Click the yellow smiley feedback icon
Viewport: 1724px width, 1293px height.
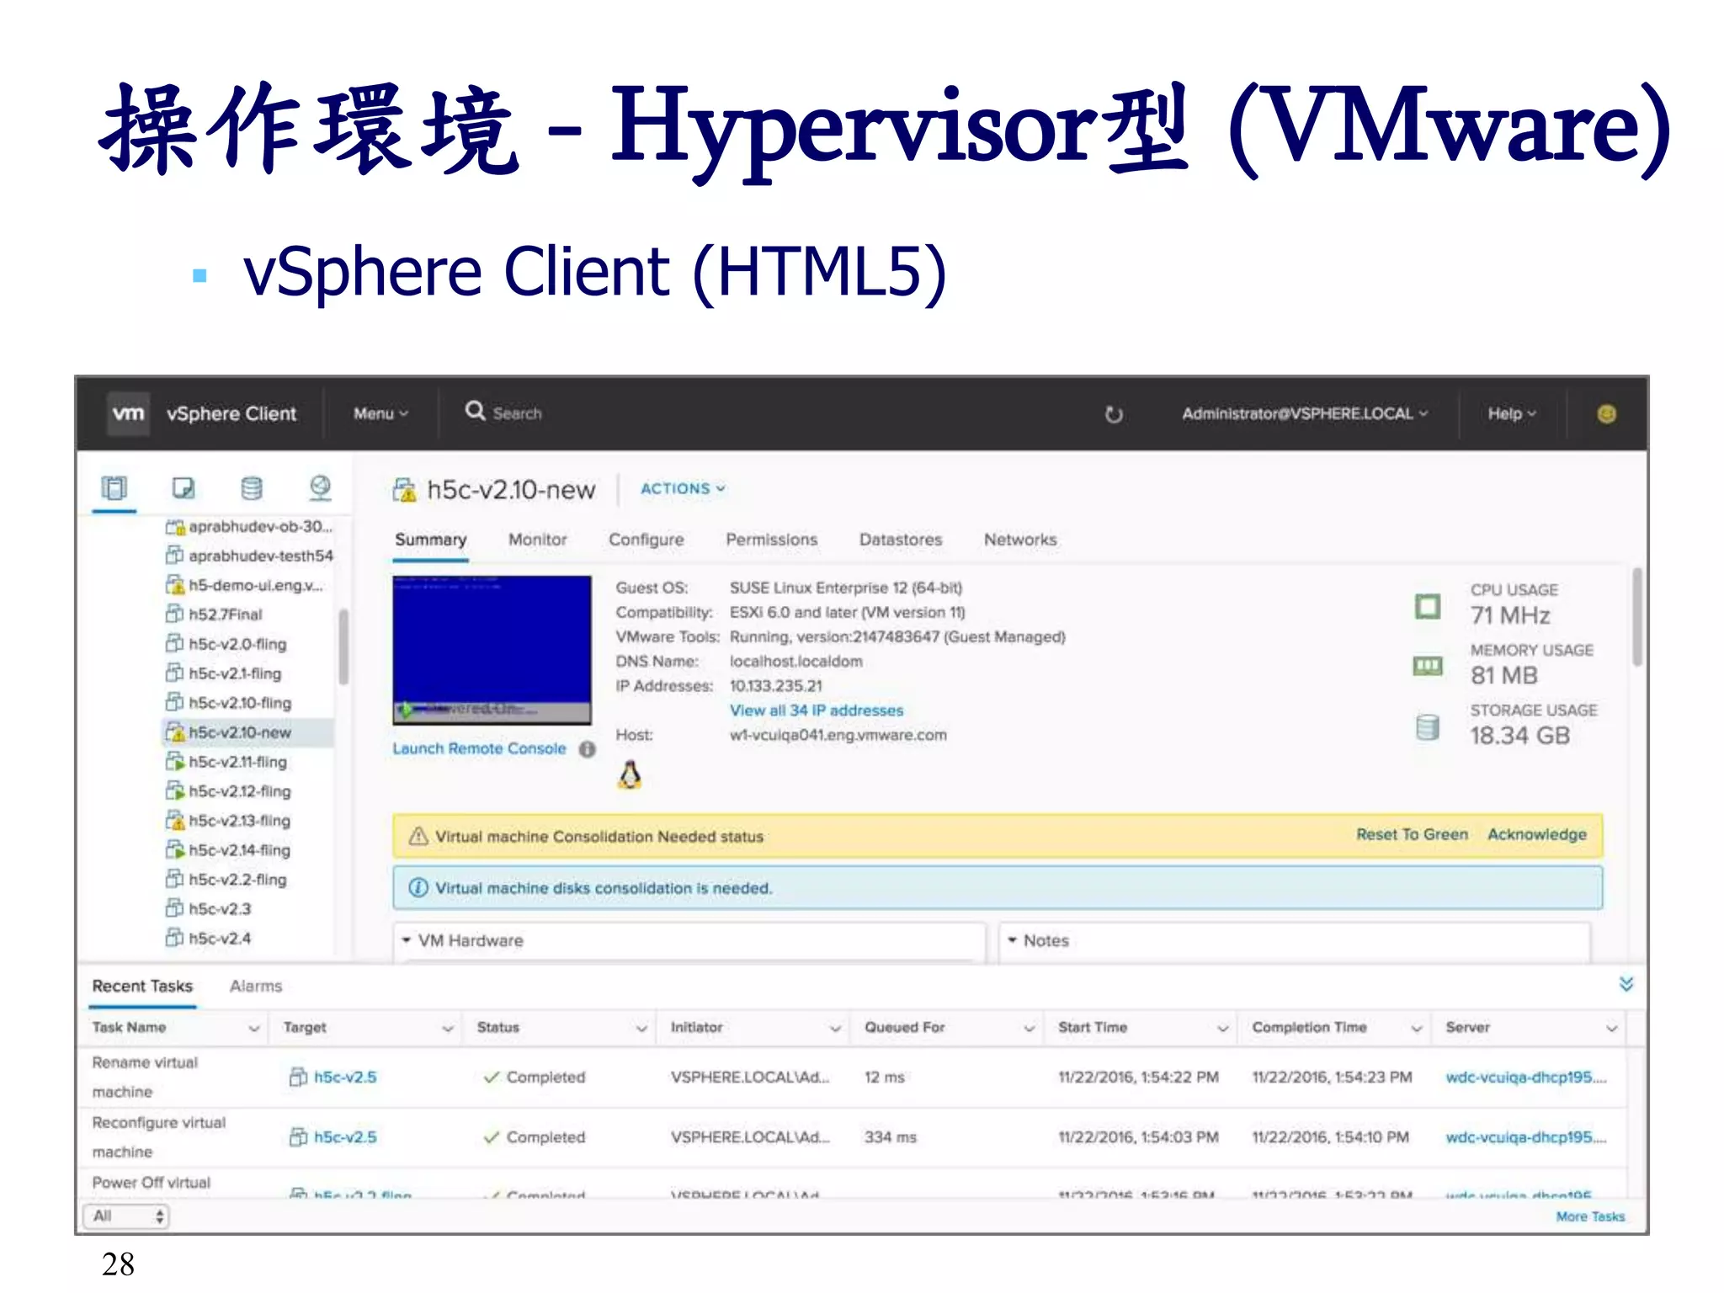[x=1606, y=414]
